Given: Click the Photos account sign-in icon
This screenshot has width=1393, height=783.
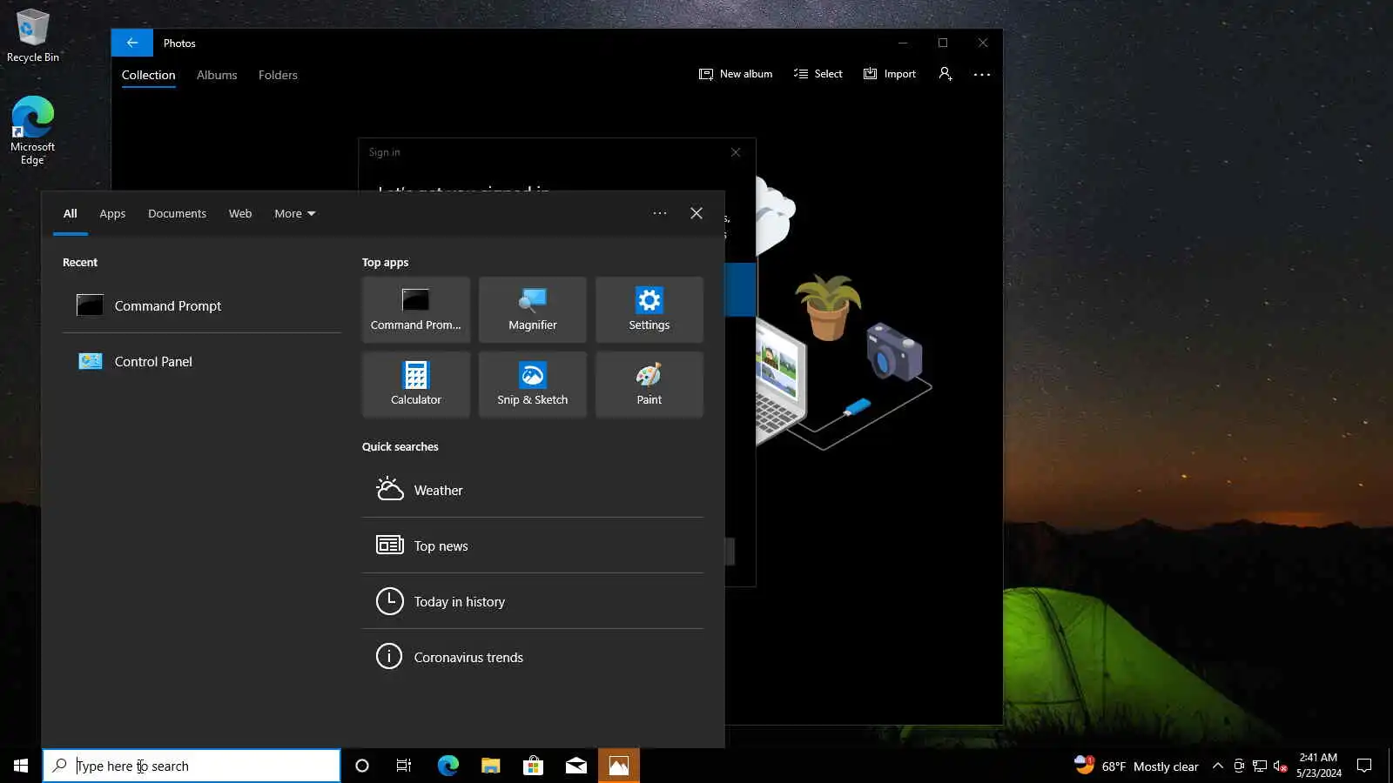Looking at the screenshot, I should [945, 74].
